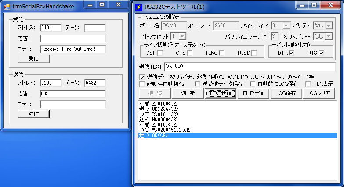Click the LOG保存 button
344x187 pixels.
286,93
